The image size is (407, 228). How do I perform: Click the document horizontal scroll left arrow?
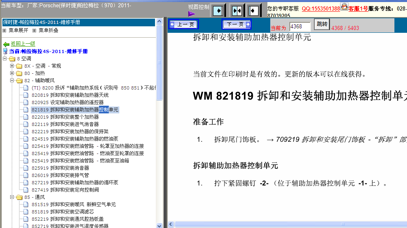171,224
